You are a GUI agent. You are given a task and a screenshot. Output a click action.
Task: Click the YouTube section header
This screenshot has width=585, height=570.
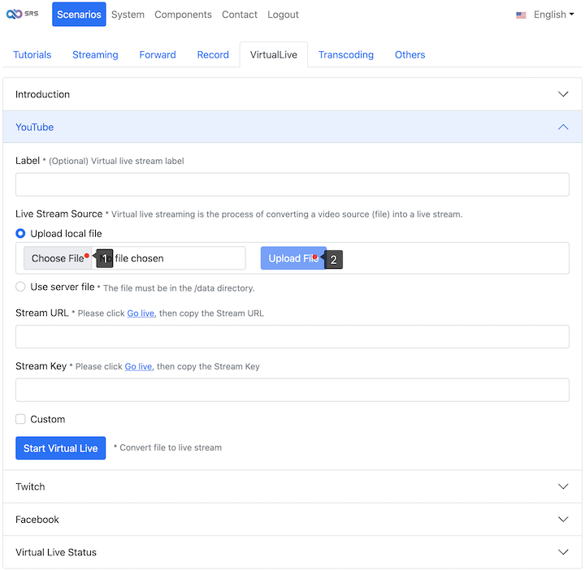tap(292, 127)
